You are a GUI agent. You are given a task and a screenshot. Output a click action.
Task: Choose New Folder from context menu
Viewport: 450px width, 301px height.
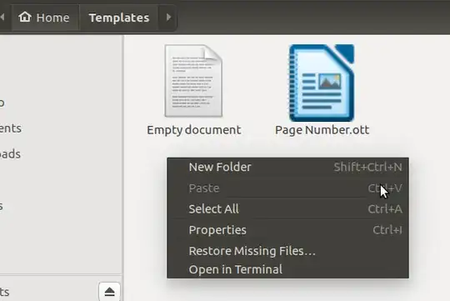(x=287, y=167)
